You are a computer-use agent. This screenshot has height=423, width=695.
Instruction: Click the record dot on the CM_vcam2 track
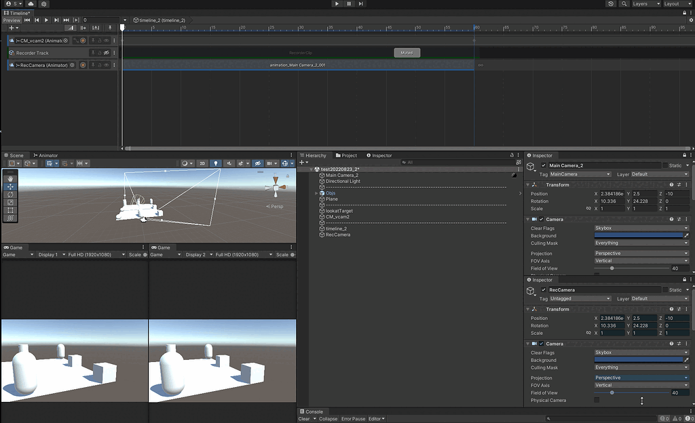(83, 41)
